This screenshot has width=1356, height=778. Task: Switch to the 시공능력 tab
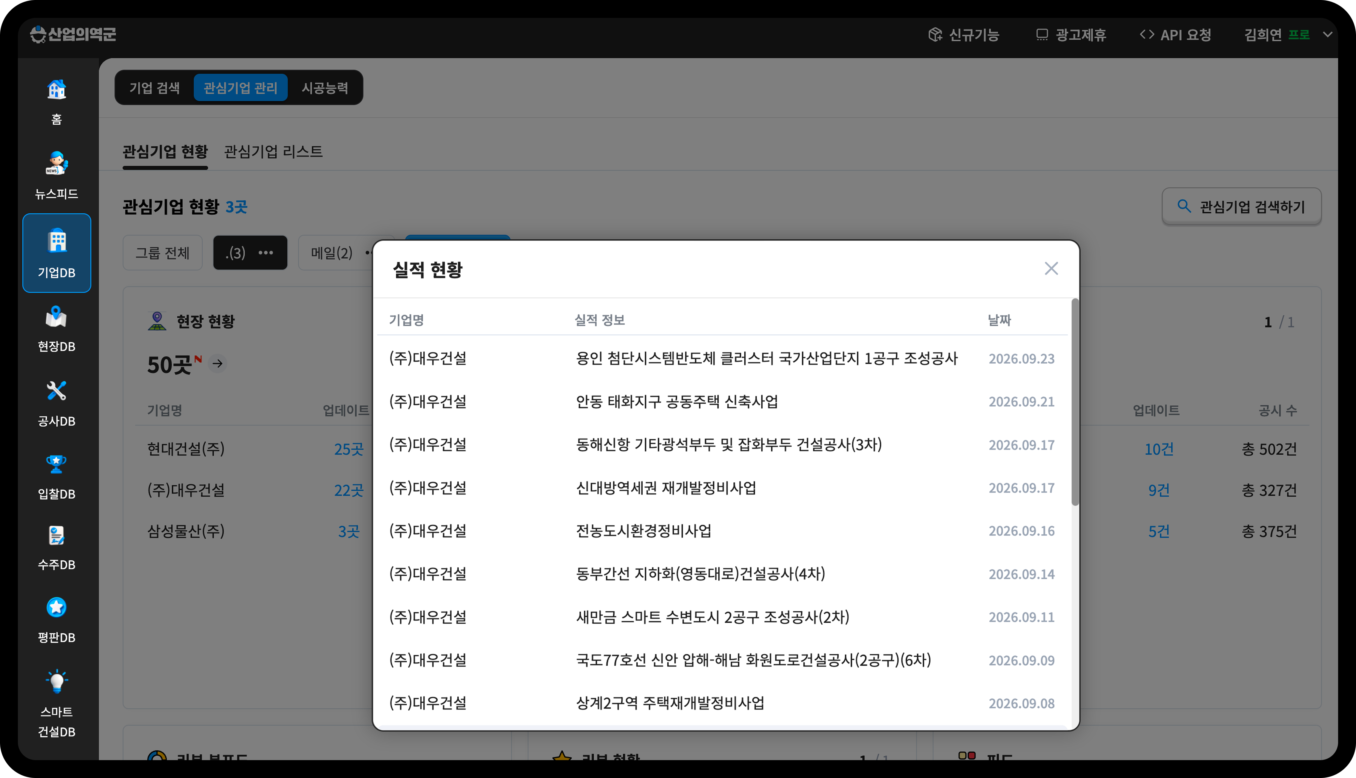tap(325, 88)
